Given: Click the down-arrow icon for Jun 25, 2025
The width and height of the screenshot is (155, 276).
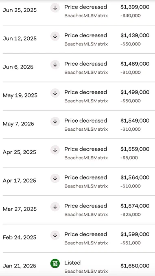Looking at the screenshot, I should [x=55, y=8].
